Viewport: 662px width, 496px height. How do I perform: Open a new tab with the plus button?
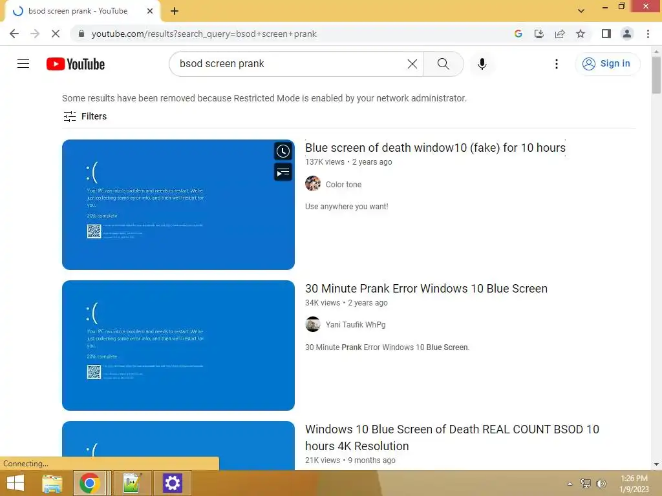pos(175,12)
